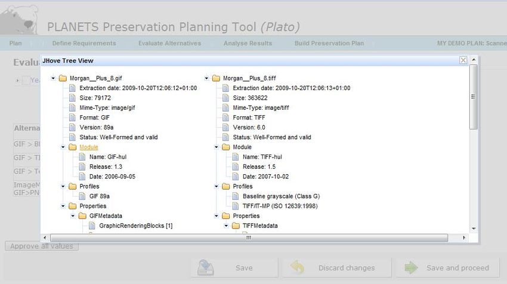Click document icon beside Date: 2007-10-02
This screenshot has width=507, height=284.
[236, 177]
